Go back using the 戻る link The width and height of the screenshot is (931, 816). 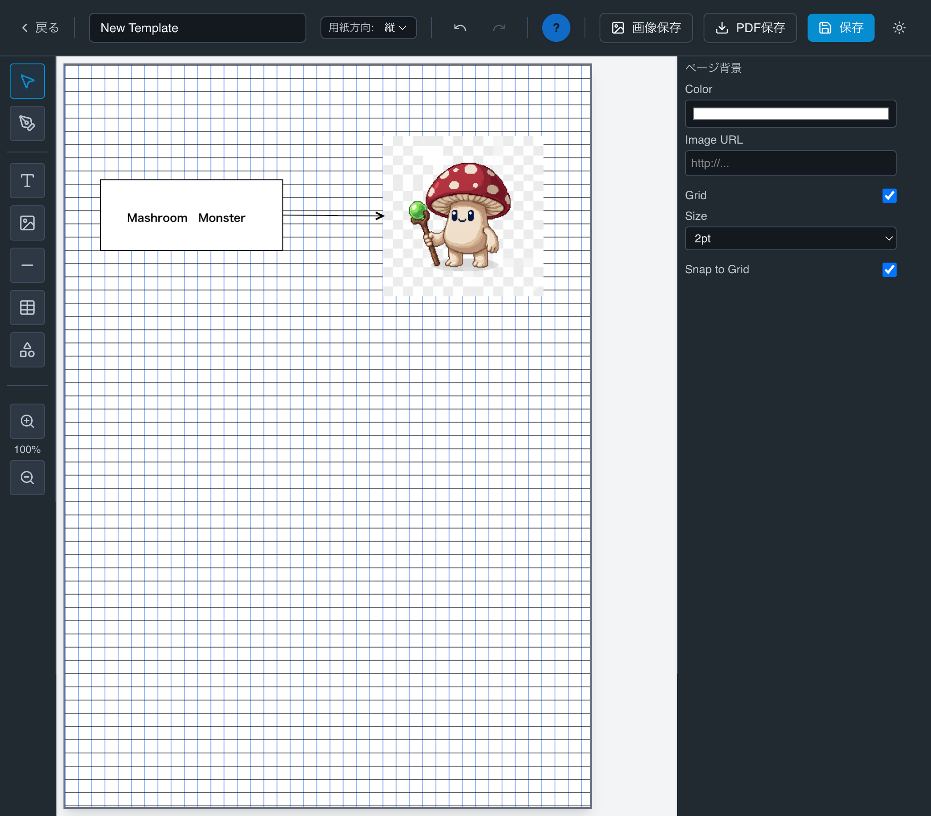(x=40, y=28)
